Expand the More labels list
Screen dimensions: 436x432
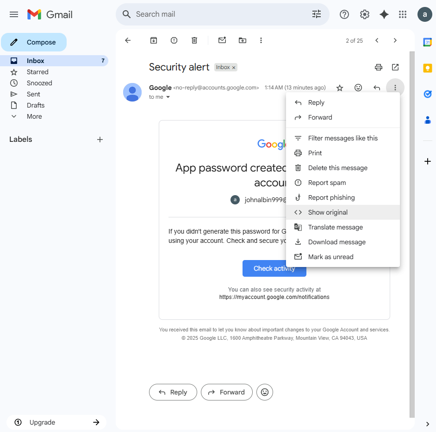pyautogui.click(x=34, y=116)
